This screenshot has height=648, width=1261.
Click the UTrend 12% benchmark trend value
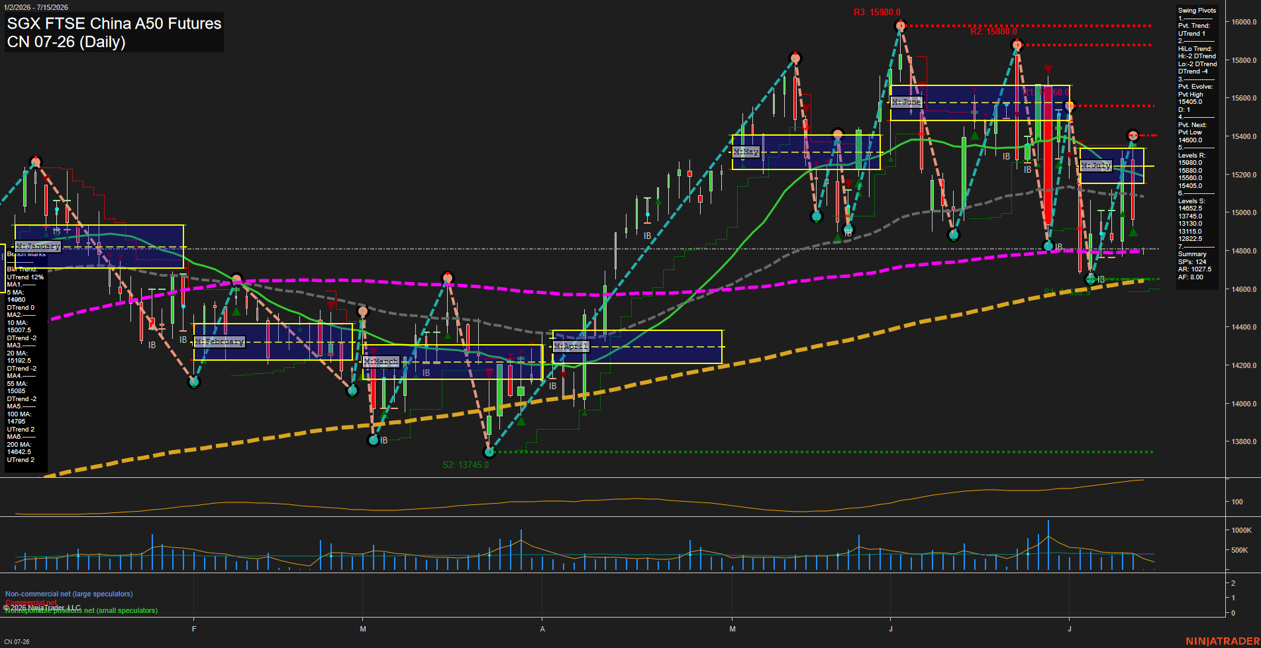pyautogui.click(x=25, y=277)
